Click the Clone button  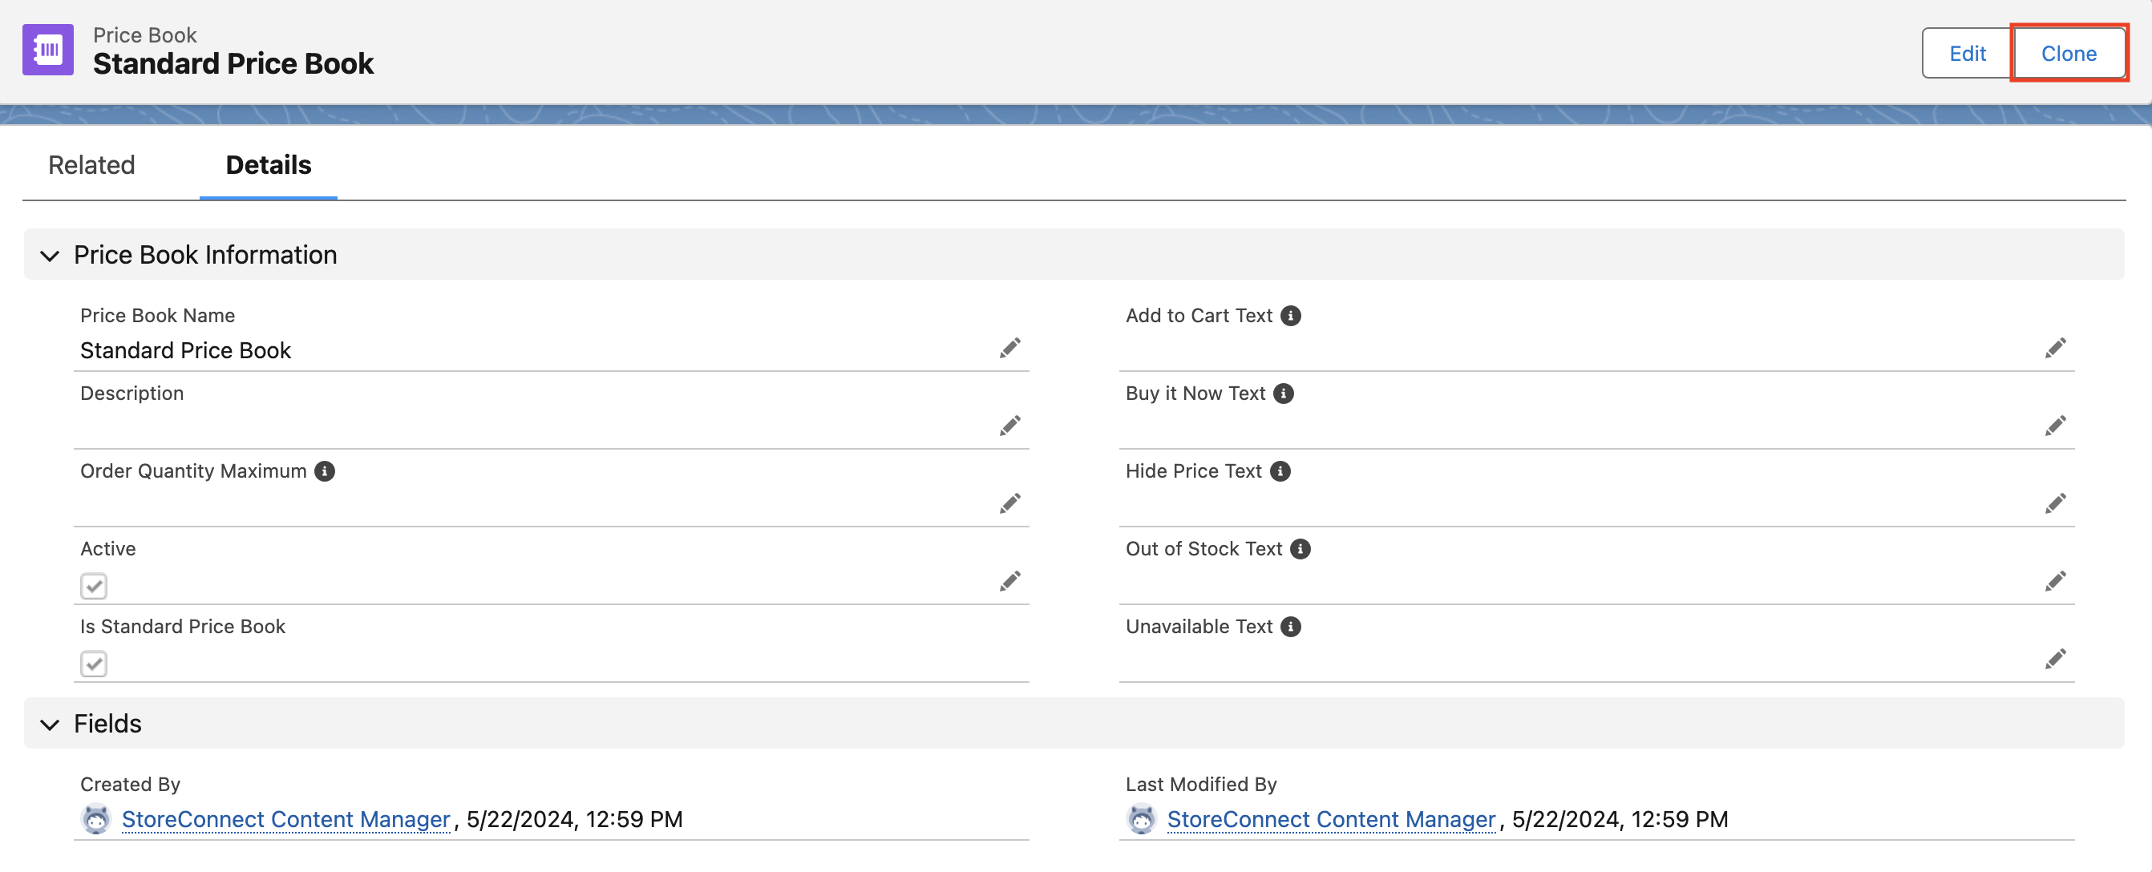click(2069, 54)
